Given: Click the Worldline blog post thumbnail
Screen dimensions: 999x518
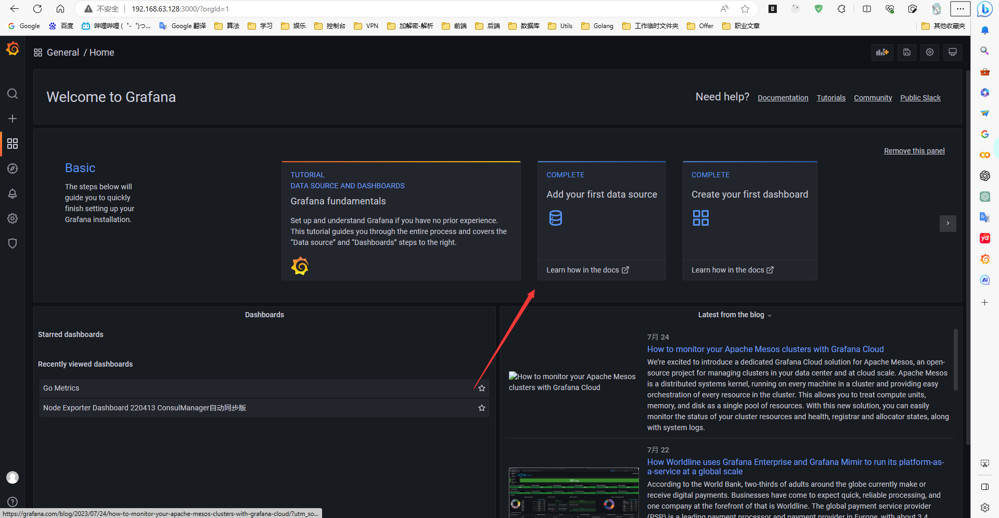Looking at the screenshot, I should pos(573,492).
